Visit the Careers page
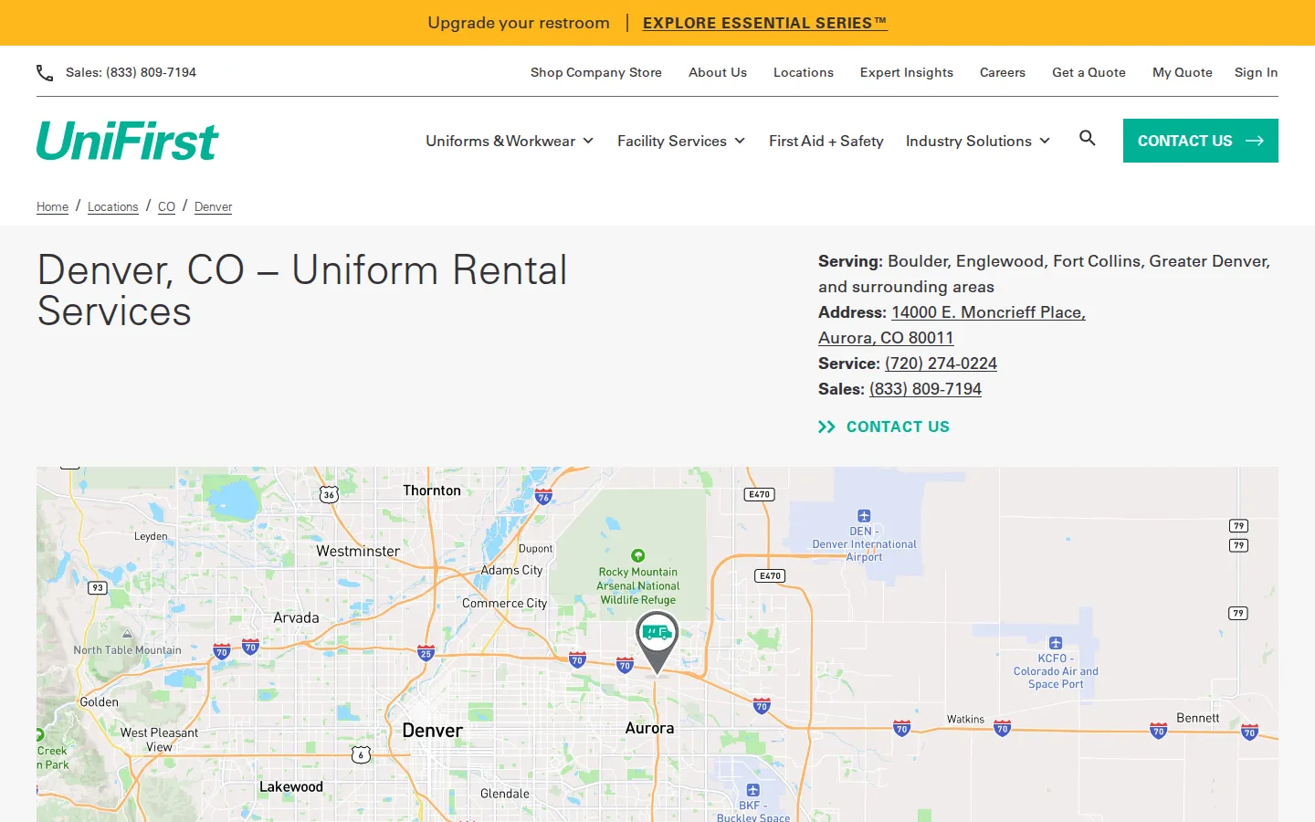1315x822 pixels. [1003, 72]
